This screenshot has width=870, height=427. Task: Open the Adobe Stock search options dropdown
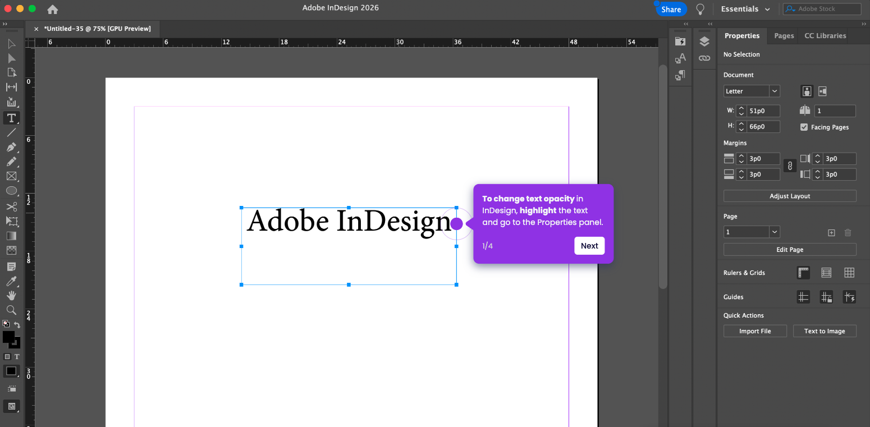[x=790, y=9]
